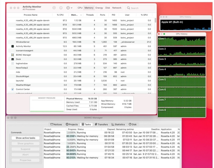Sort by the Memory column header
The image size is (214, 168).
point(74,15)
